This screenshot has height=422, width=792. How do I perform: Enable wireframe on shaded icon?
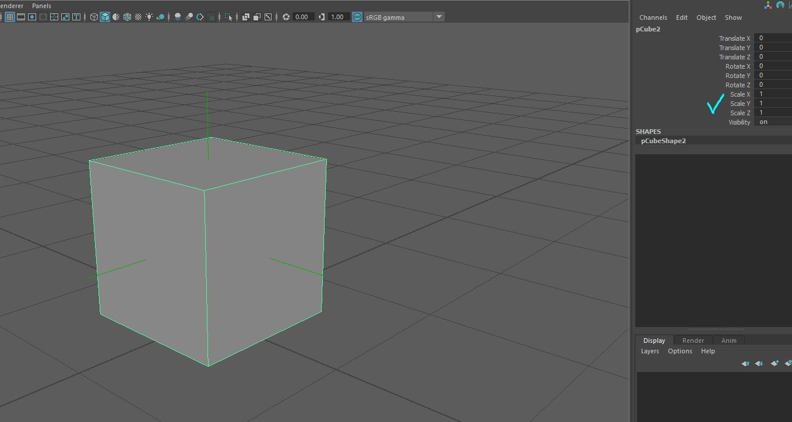(x=127, y=17)
